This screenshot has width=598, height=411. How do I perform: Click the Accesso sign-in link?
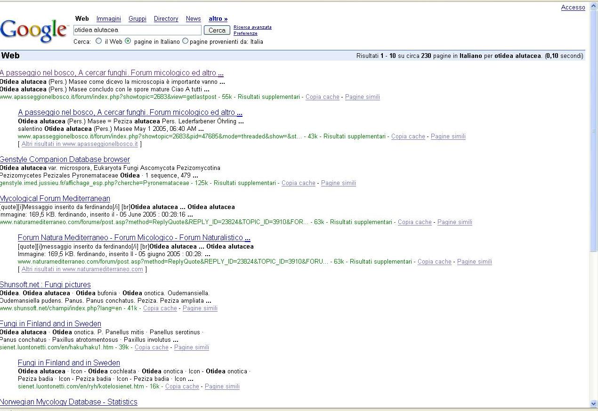coord(573,8)
